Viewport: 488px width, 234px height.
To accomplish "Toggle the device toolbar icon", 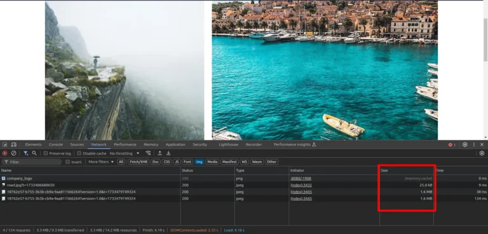I will 14,144.
